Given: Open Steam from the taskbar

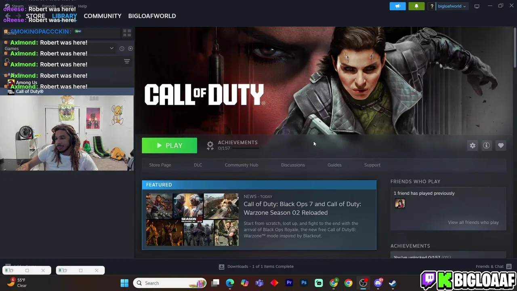Looking at the screenshot, I should pyautogui.click(x=393, y=283).
